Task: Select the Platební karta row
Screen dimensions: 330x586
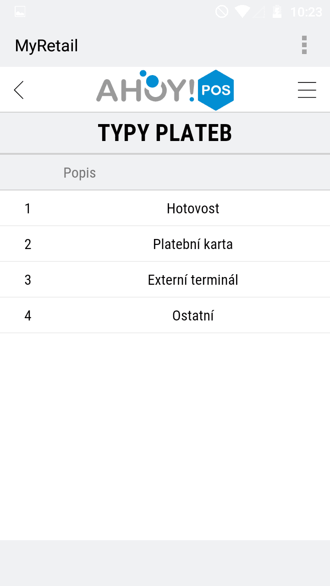Action: pos(165,244)
